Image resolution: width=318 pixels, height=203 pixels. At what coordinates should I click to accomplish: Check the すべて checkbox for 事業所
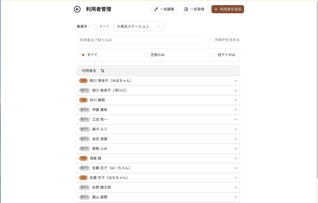[95, 27]
